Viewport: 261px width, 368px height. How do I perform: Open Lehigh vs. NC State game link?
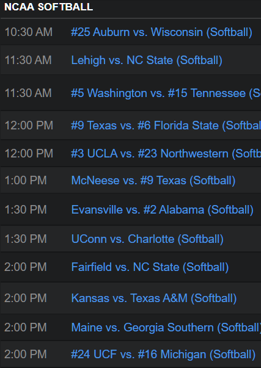tap(147, 60)
